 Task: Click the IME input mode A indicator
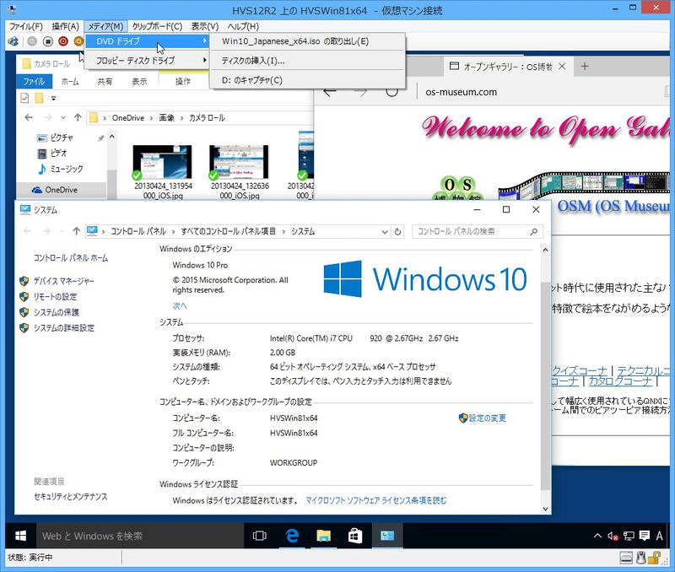click(x=659, y=536)
